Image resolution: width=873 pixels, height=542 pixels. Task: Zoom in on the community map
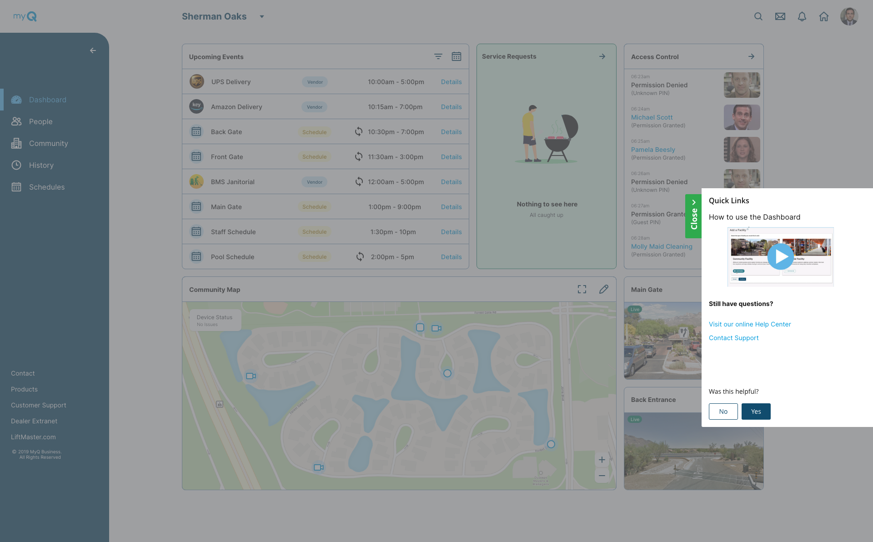pos(602,460)
